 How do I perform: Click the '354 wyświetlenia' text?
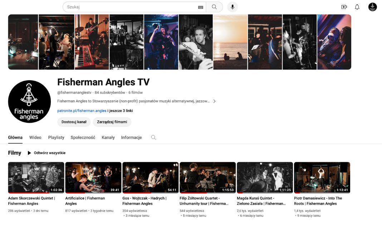135,211
